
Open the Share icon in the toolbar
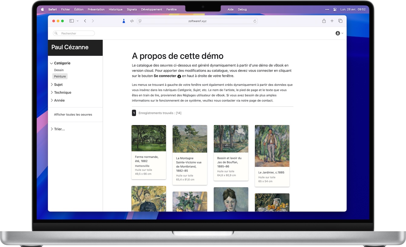324,21
